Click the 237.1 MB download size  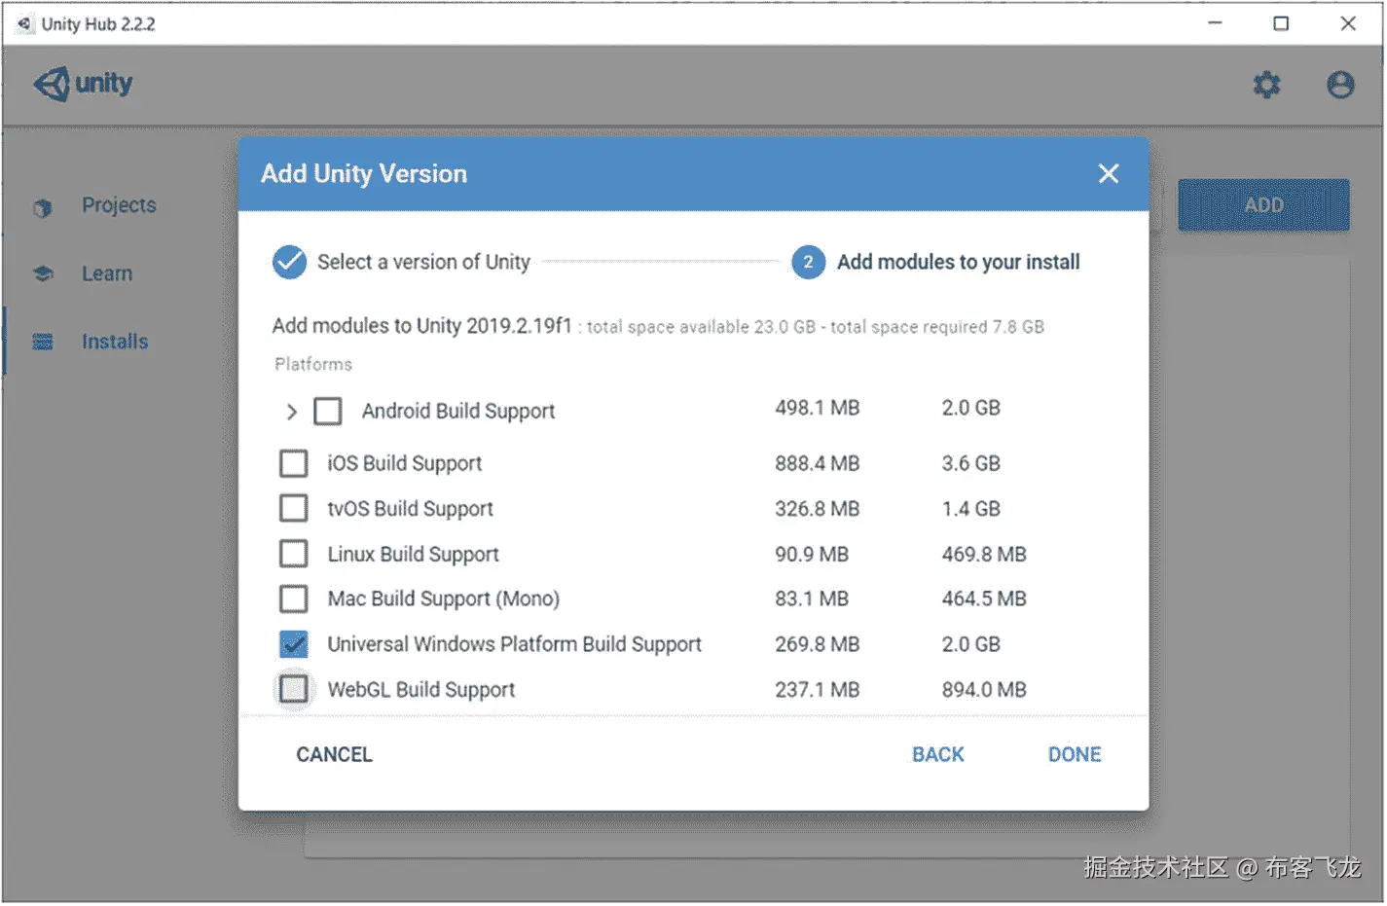pyautogui.click(x=817, y=689)
